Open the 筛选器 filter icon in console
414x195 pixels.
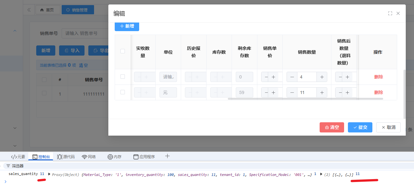[8, 166]
